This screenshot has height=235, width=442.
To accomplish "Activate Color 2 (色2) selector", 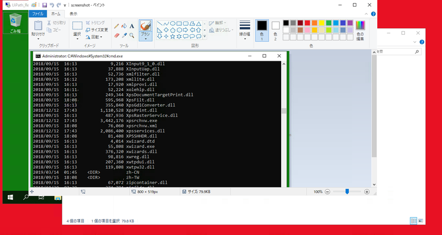I will (275, 30).
